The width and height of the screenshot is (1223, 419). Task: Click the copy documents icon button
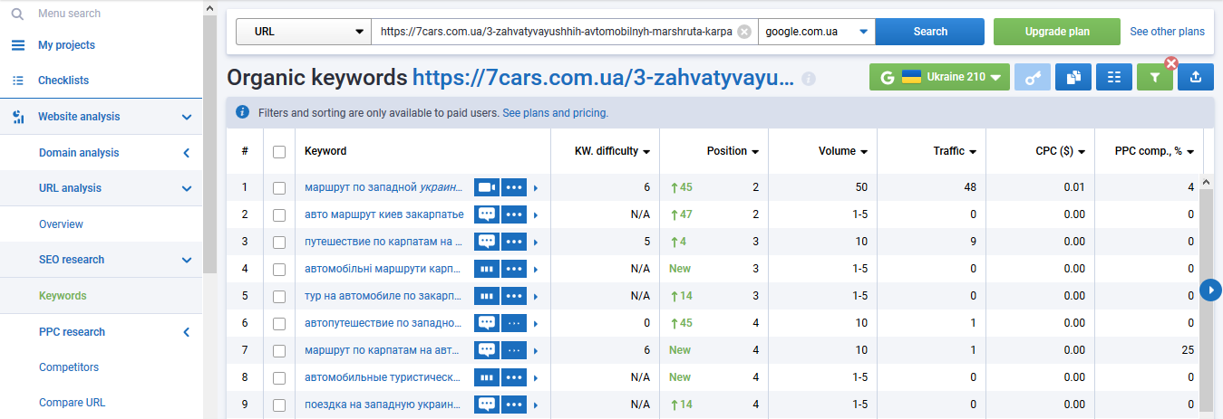tap(1073, 78)
